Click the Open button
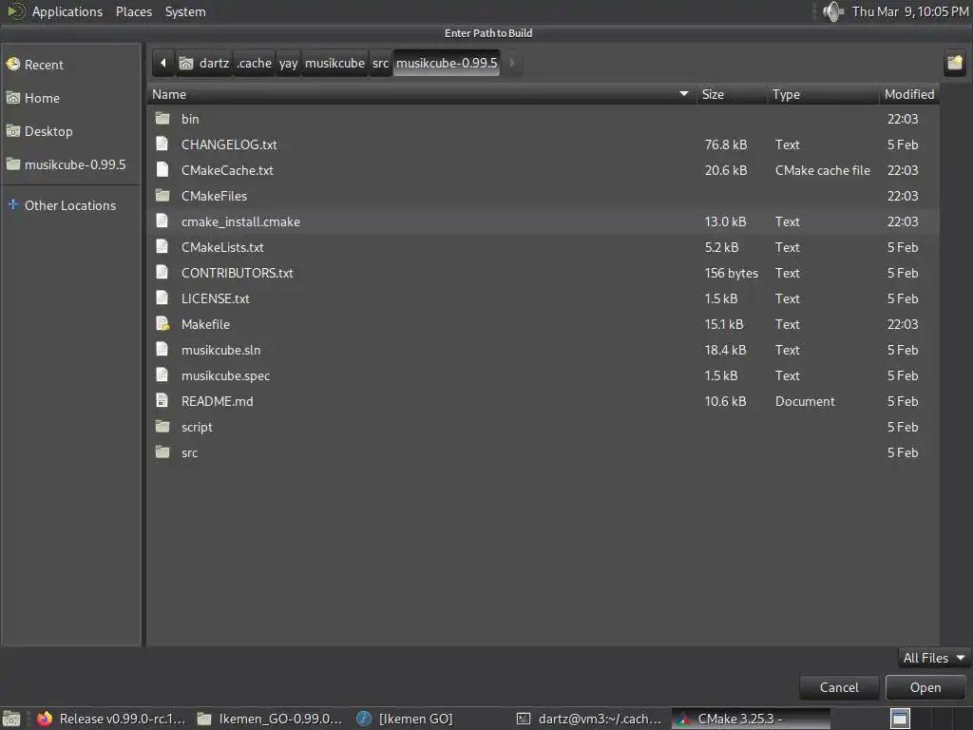 925,687
